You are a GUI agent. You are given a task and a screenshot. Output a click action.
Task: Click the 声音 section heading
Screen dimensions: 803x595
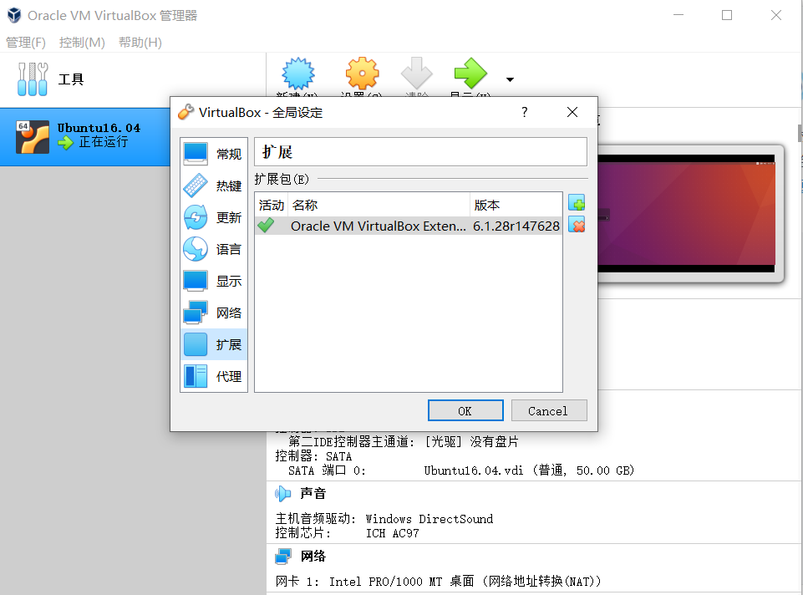[313, 494]
